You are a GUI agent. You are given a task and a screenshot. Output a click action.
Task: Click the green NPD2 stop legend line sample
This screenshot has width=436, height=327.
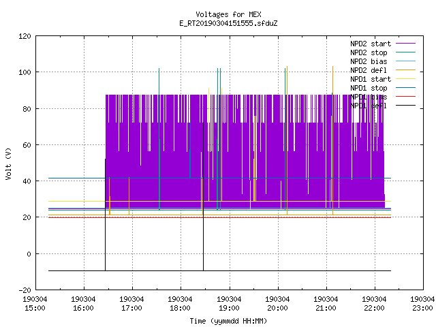click(405, 52)
